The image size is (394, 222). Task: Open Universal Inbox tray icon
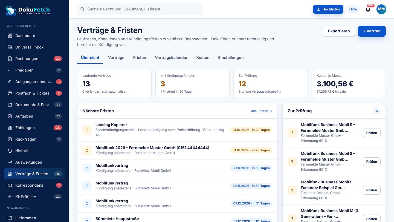(x=10, y=47)
